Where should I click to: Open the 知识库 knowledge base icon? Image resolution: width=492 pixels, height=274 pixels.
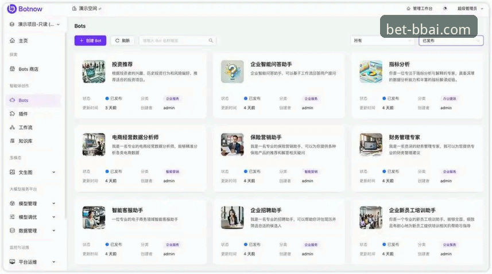(x=12, y=141)
